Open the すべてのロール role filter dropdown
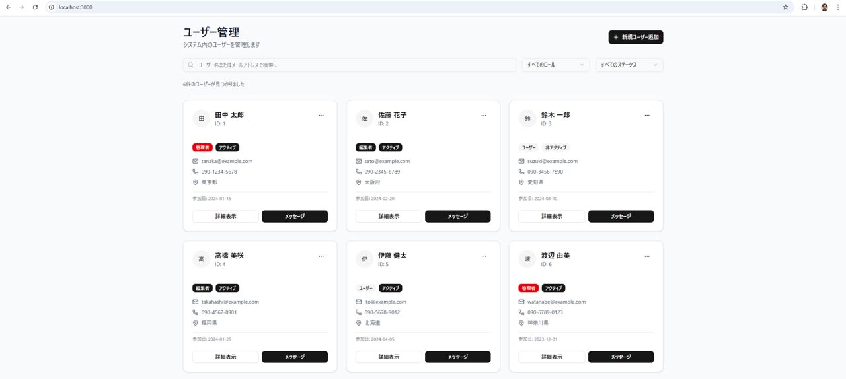 click(x=556, y=65)
